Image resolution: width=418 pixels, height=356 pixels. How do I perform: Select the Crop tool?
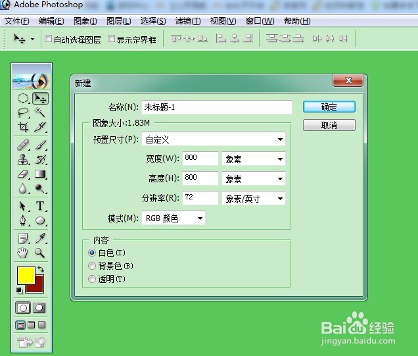click(x=23, y=127)
